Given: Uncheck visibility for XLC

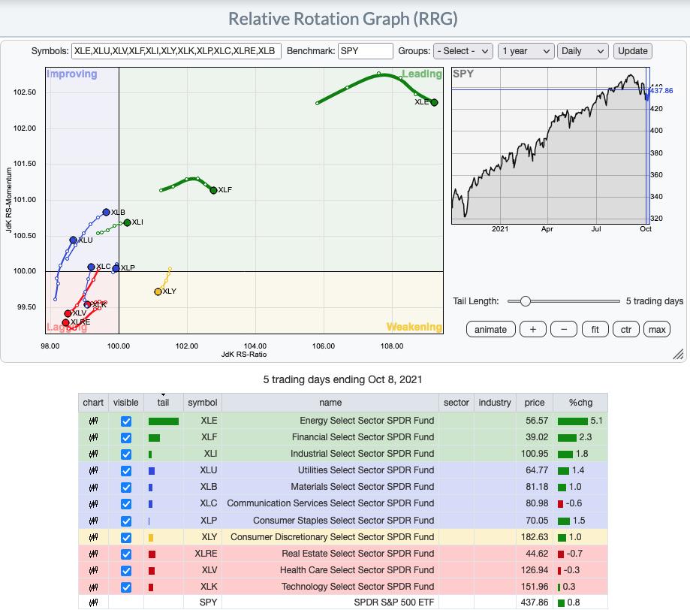Looking at the screenshot, I should coord(126,503).
